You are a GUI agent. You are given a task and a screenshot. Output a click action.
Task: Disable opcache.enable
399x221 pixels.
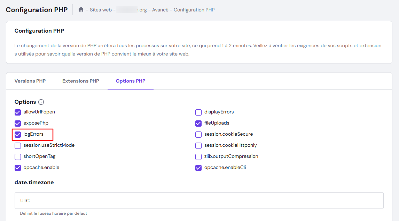point(18,168)
